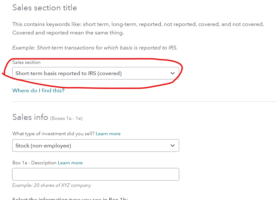Click the 'Sales info' heading

[x=30, y=117]
